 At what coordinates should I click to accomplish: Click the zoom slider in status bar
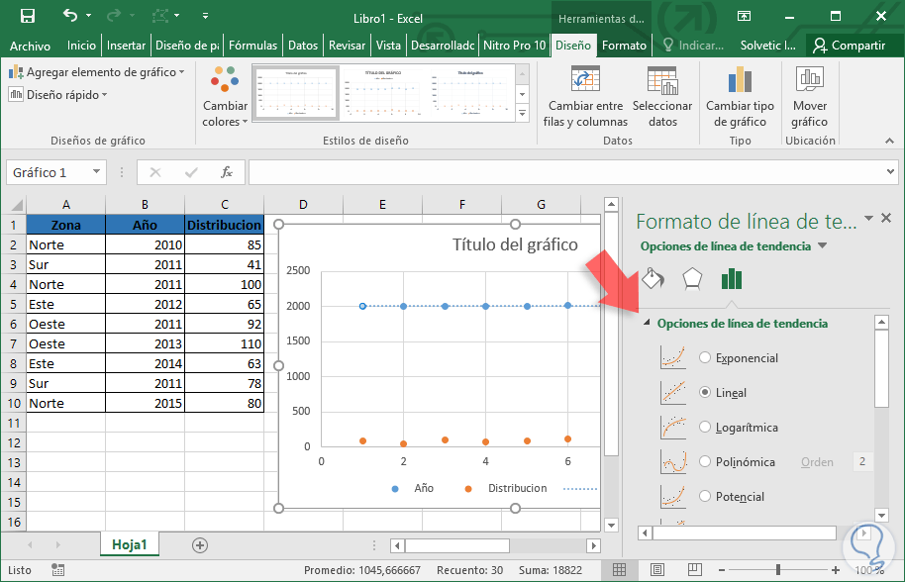[x=778, y=570]
